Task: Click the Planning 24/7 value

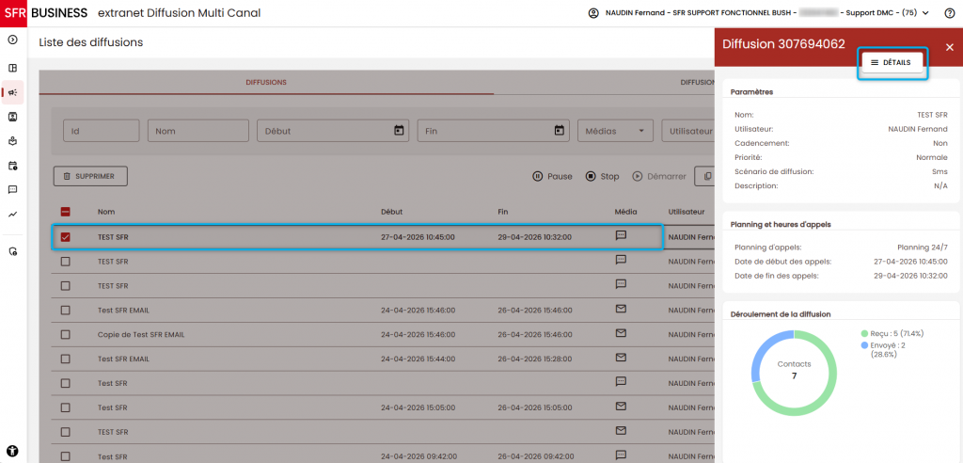Action: 922,247
